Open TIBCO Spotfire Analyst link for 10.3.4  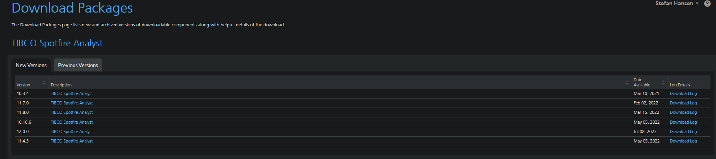(x=72, y=93)
